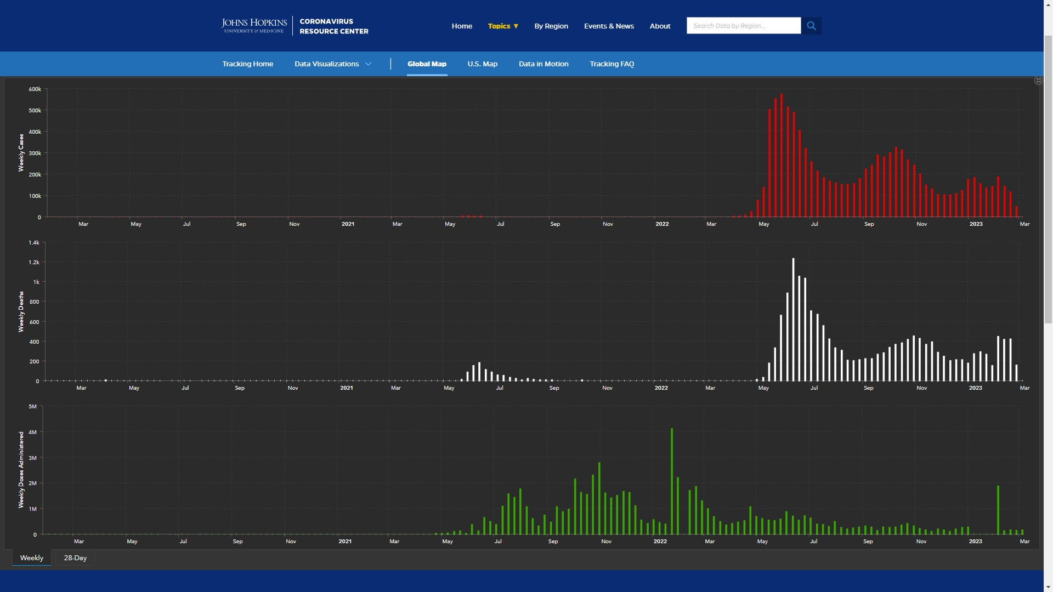Click the search magnifier icon button
This screenshot has height=592, width=1053.
point(811,26)
